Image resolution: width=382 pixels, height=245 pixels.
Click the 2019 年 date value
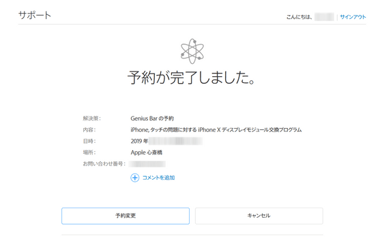tap(139, 142)
